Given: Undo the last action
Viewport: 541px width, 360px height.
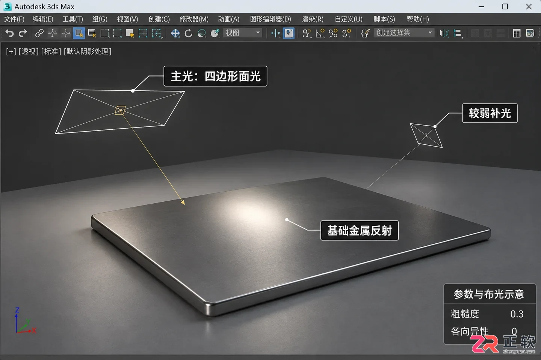Looking at the screenshot, I should [x=9, y=33].
